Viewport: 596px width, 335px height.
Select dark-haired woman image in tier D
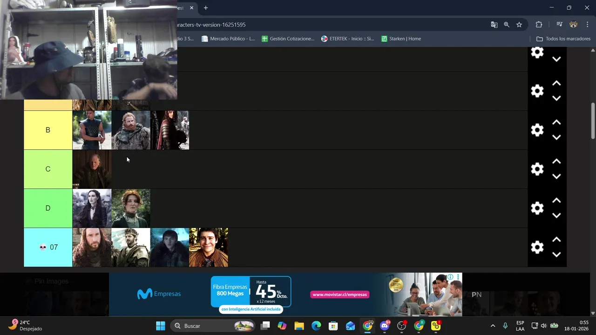tap(92, 208)
